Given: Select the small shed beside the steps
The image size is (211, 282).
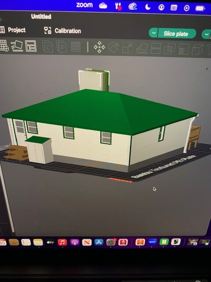Looking at the screenshot, I should [40, 150].
